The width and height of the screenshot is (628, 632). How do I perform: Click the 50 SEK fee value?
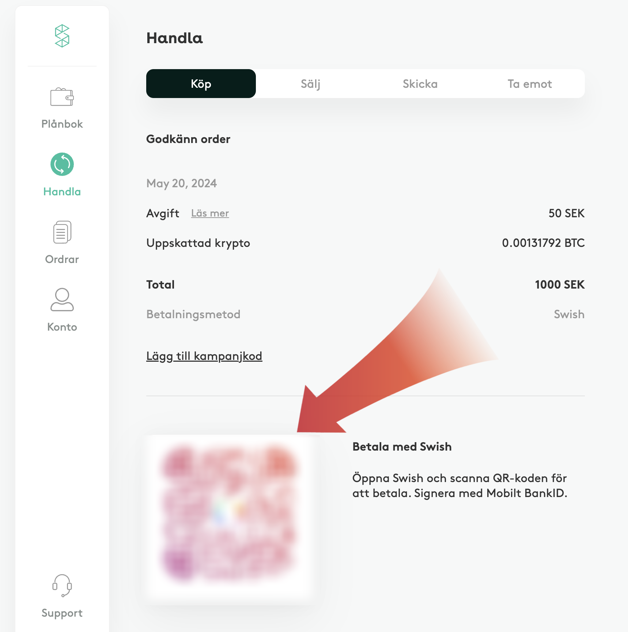566,213
